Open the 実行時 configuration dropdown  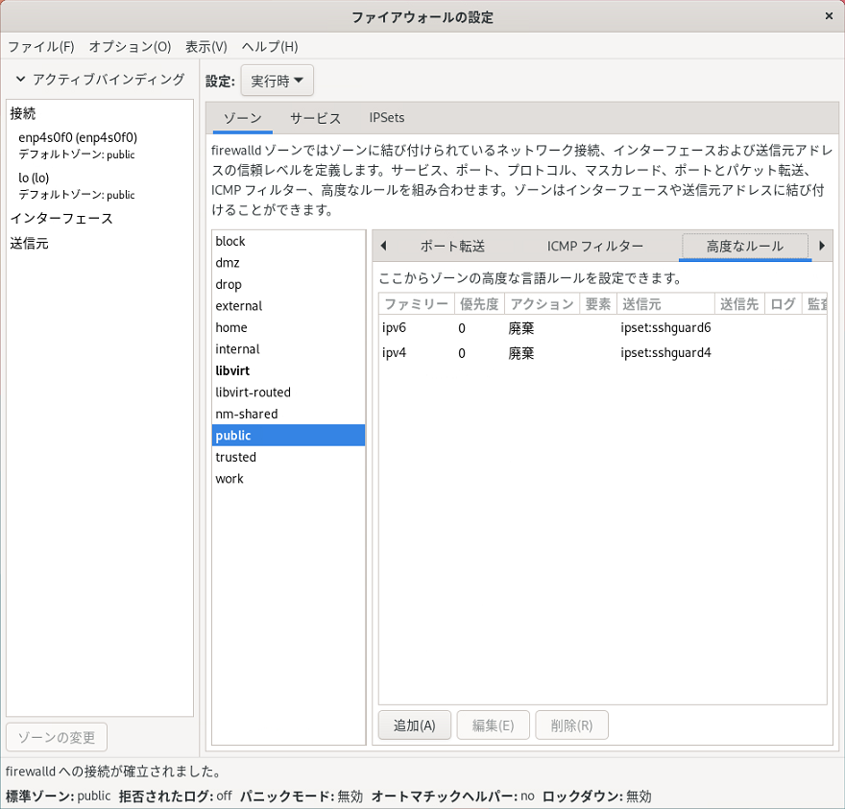(277, 82)
